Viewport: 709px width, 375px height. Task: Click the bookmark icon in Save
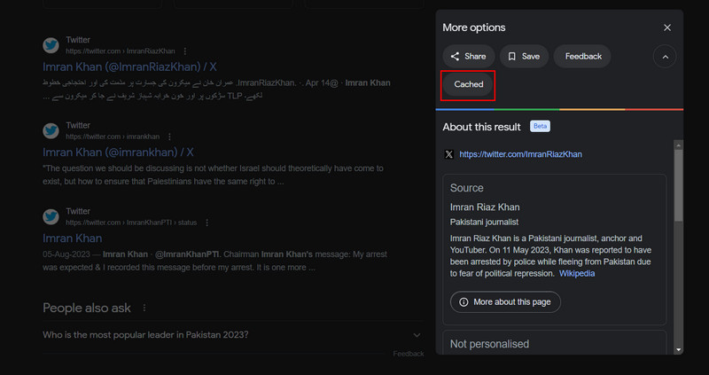pyautogui.click(x=512, y=57)
